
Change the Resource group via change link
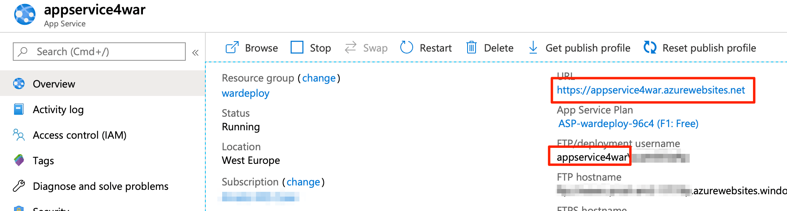pos(319,78)
